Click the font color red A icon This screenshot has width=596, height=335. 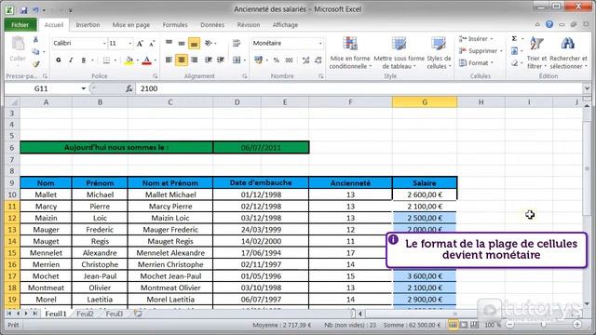(x=147, y=60)
